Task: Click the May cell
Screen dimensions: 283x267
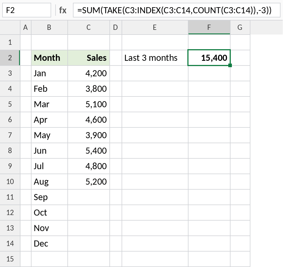Action: click(x=49, y=135)
